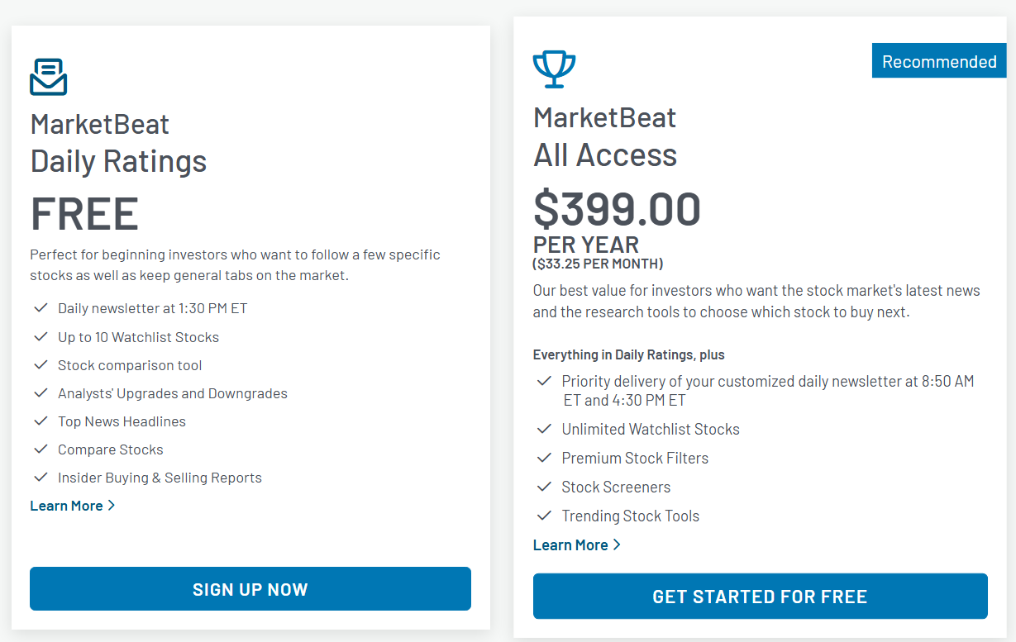Viewport: 1016px width, 642px height.
Task: Select the MarketBeat Daily Ratings heading
Action: (119, 143)
